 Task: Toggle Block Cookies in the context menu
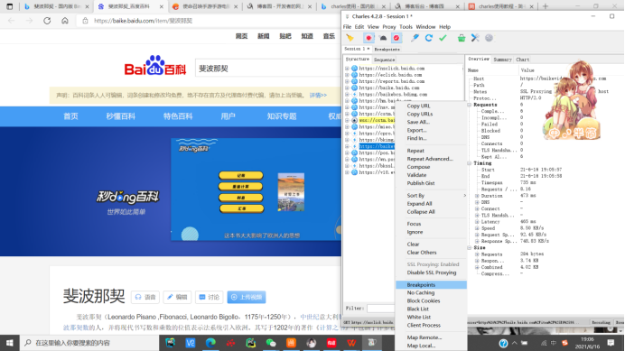(424, 300)
